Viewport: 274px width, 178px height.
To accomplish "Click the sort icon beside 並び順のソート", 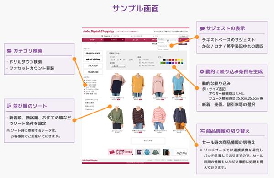I will coord(9,106).
